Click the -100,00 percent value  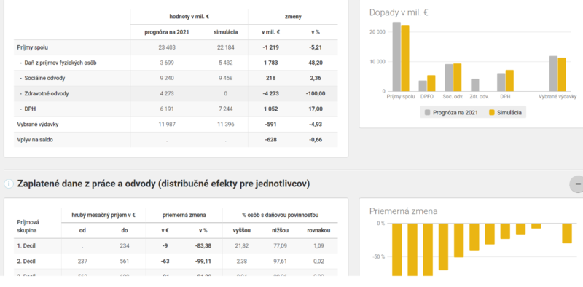tap(316, 94)
